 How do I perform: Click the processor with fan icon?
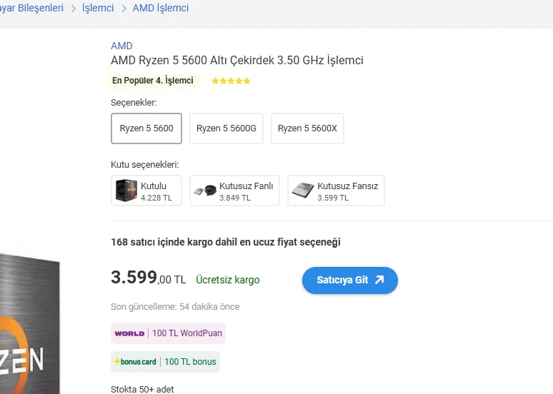point(206,191)
